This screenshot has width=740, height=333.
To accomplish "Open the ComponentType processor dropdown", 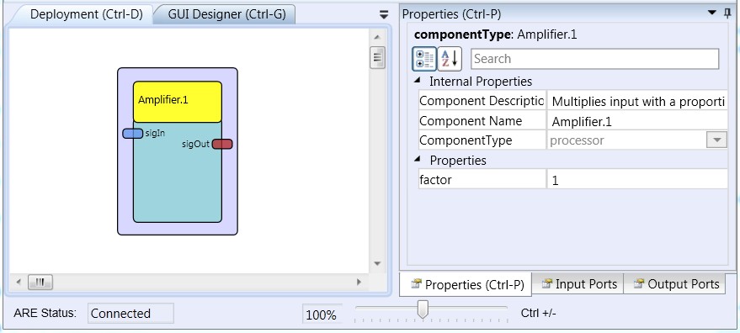I will [717, 140].
